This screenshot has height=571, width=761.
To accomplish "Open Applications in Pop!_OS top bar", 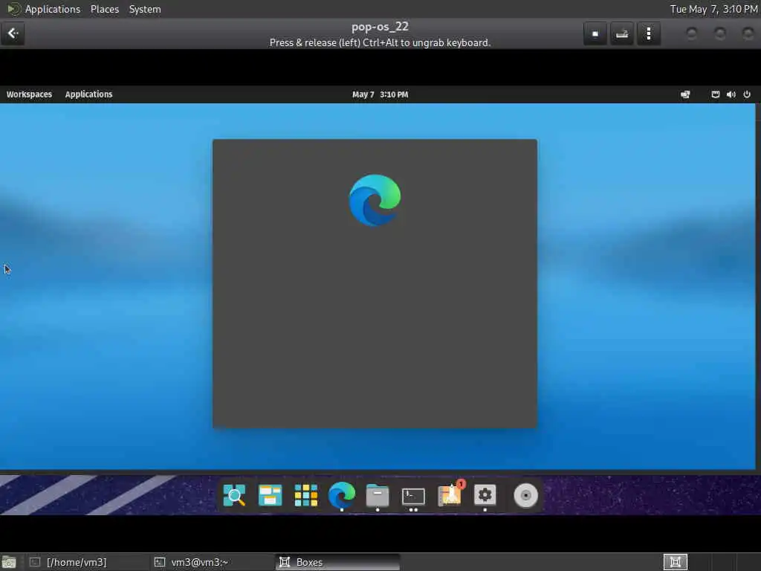I will click(x=89, y=94).
